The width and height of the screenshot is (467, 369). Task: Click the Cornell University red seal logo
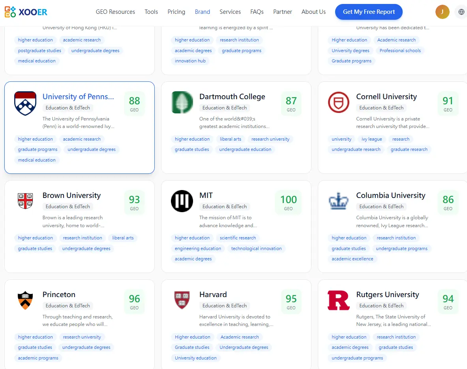(x=339, y=102)
